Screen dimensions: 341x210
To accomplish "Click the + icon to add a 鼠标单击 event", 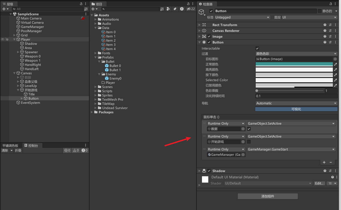I will 324,162.
